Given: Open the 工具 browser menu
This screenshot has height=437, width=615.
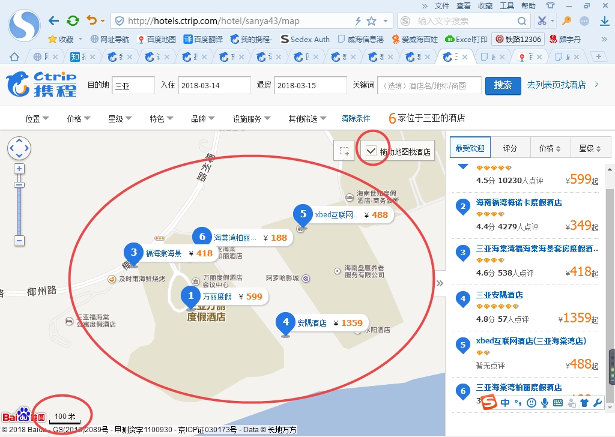Looking at the screenshot, I should [507, 5].
